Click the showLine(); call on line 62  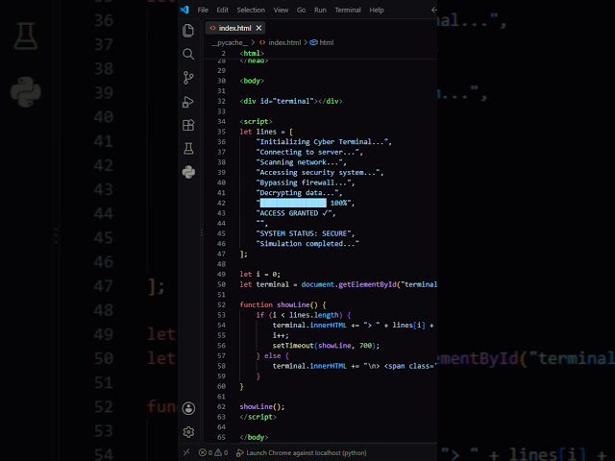pyautogui.click(x=262, y=407)
